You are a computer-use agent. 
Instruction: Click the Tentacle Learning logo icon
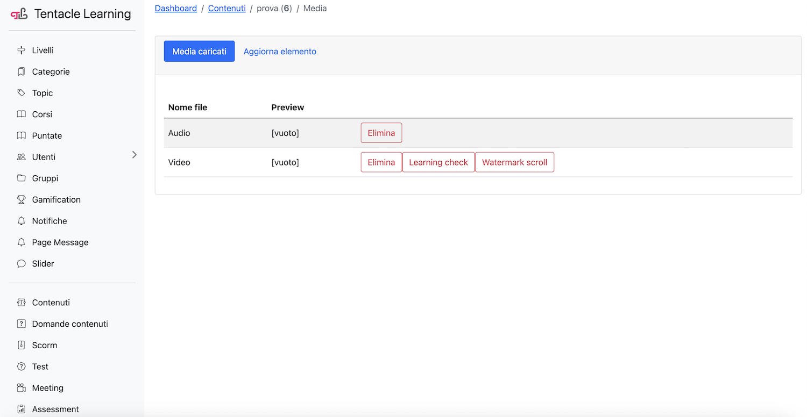point(19,15)
